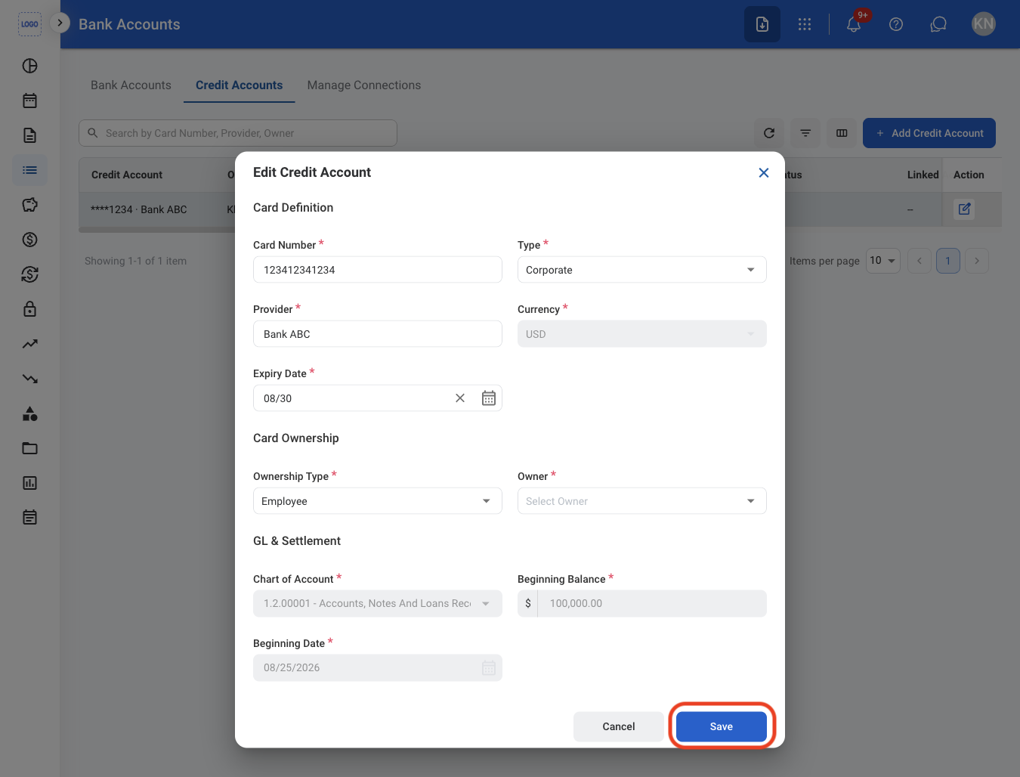Switch to Manage Connections tab

(364, 85)
